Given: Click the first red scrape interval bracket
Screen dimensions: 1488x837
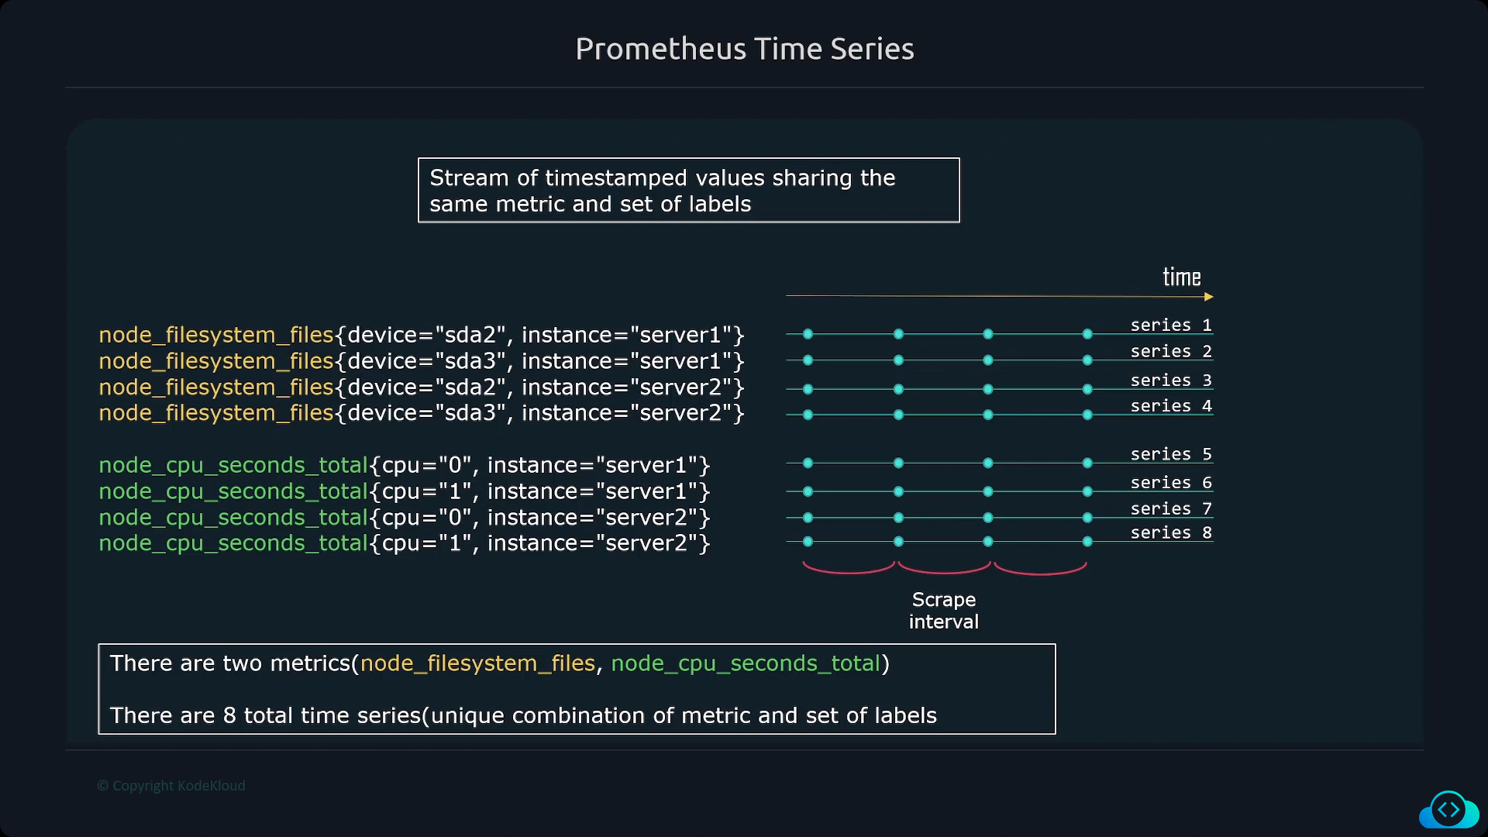Looking at the screenshot, I should (849, 568).
